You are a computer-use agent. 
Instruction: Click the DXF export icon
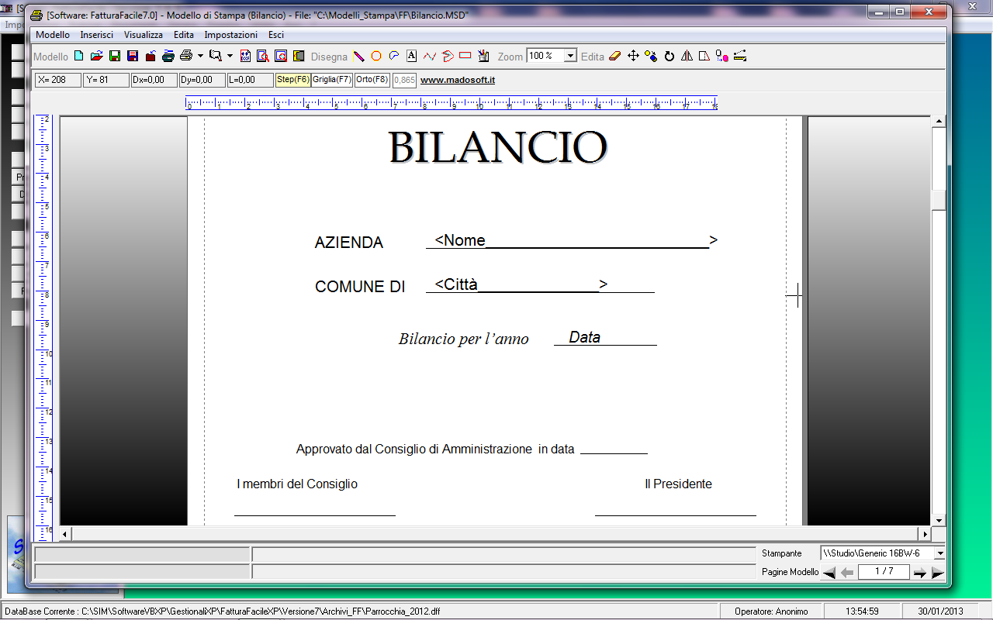pyautogui.click(x=245, y=56)
